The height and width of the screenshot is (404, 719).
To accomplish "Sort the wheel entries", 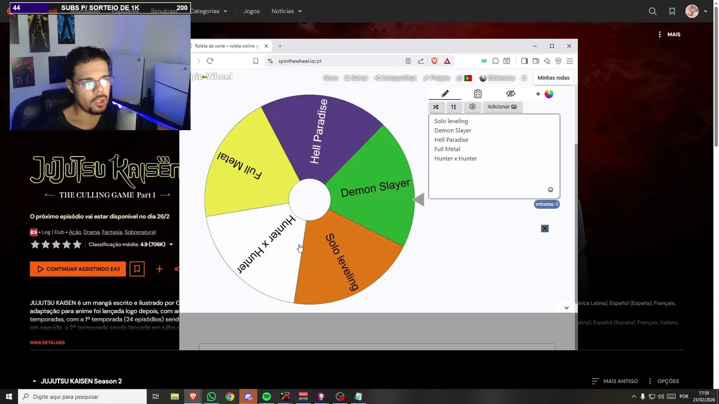I will point(453,107).
